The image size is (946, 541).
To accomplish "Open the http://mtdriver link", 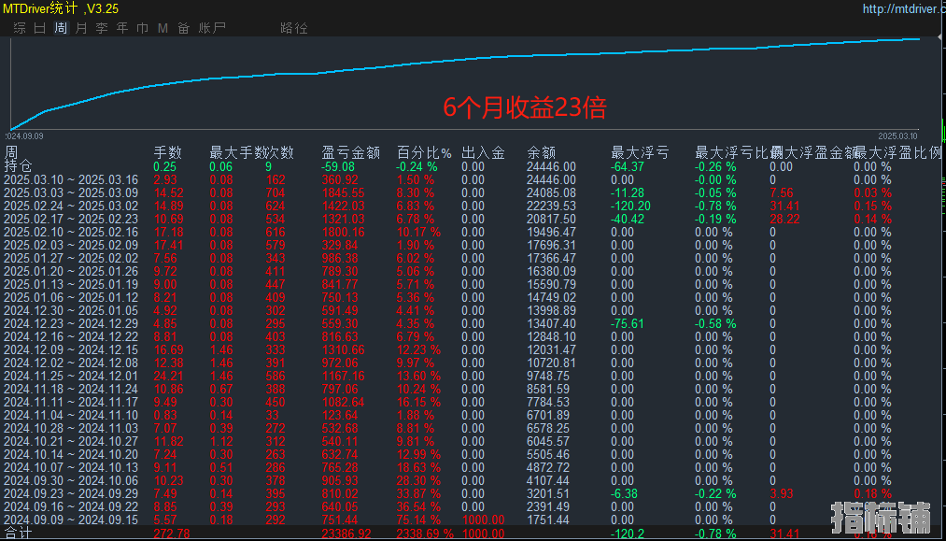I will point(904,8).
